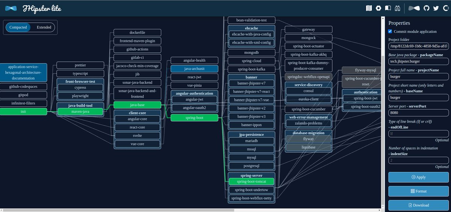Select the spring-boot module node
This screenshot has width=451, height=212.
(194, 118)
